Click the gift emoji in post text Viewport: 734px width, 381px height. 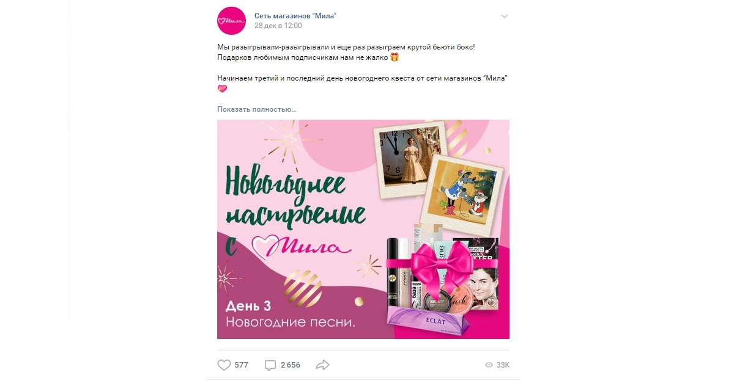coord(395,57)
